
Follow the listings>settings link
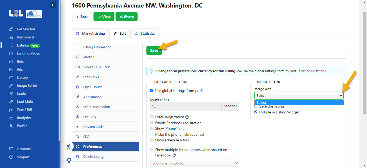click(314, 71)
